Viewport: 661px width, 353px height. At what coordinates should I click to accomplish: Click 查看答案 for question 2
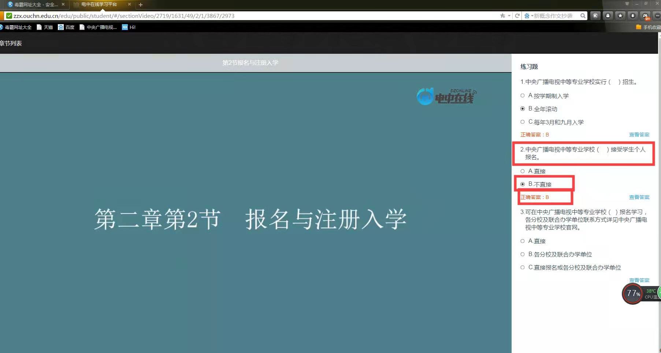point(639,197)
